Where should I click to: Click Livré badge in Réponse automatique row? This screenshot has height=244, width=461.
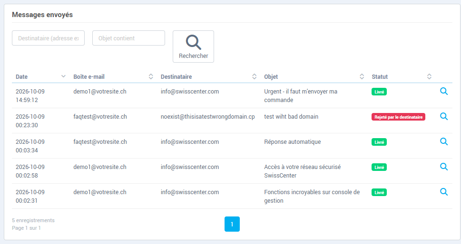click(379, 142)
